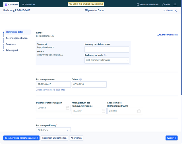
Task: Click the XRechnung UBL Invoice 3.0 text
Action: (x=50, y=55)
